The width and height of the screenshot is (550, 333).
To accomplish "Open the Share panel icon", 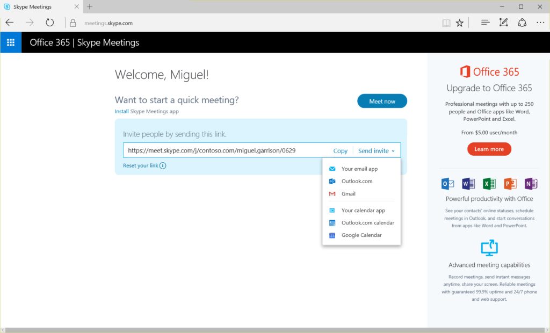I will [522, 23].
